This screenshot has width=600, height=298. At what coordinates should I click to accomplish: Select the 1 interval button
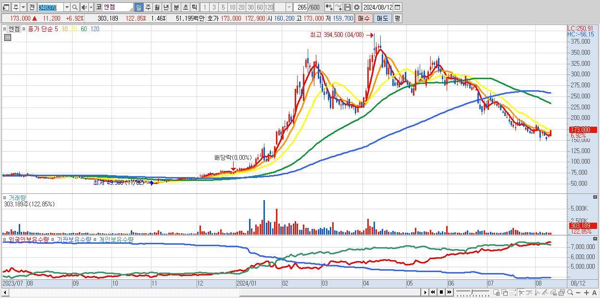pos(205,7)
